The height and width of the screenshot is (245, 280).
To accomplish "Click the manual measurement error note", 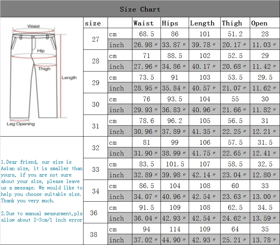I will point(42,217).
